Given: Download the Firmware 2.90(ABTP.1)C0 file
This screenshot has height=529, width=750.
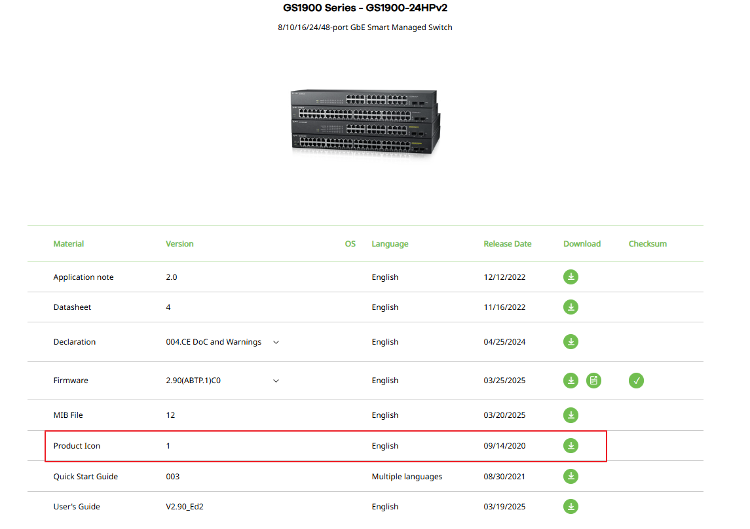Looking at the screenshot, I should point(571,381).
